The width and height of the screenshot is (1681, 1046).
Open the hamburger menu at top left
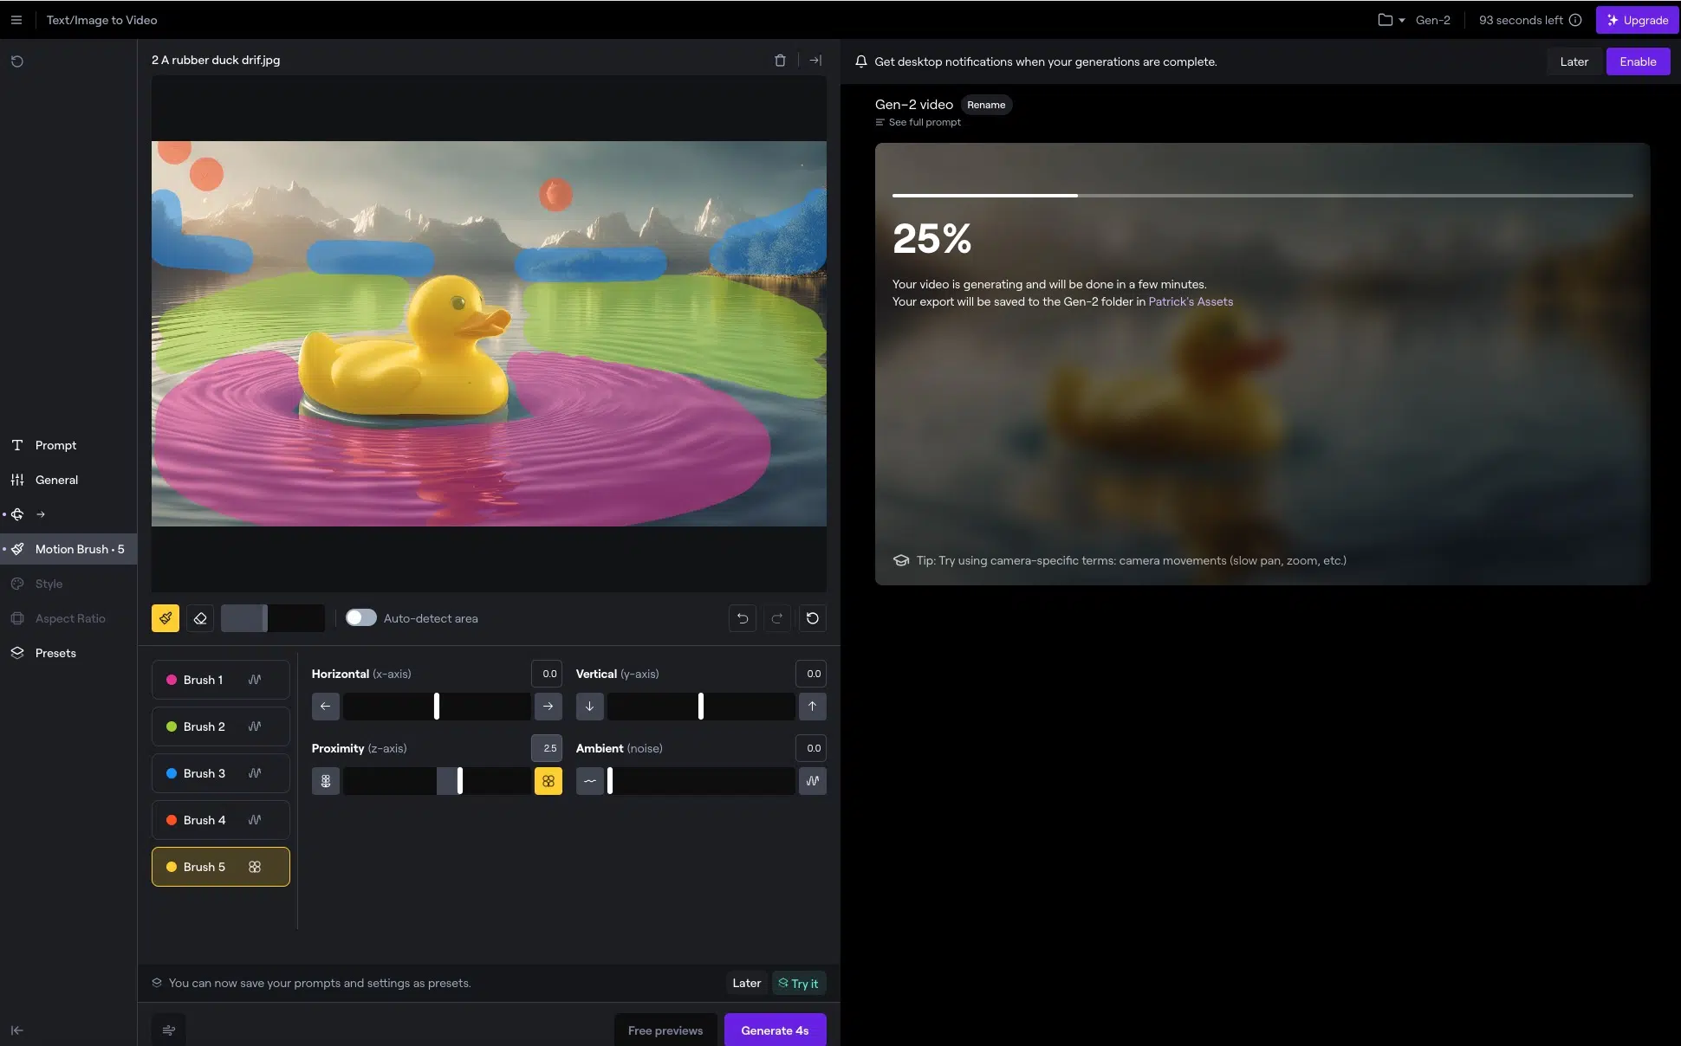tap(16, 20)
